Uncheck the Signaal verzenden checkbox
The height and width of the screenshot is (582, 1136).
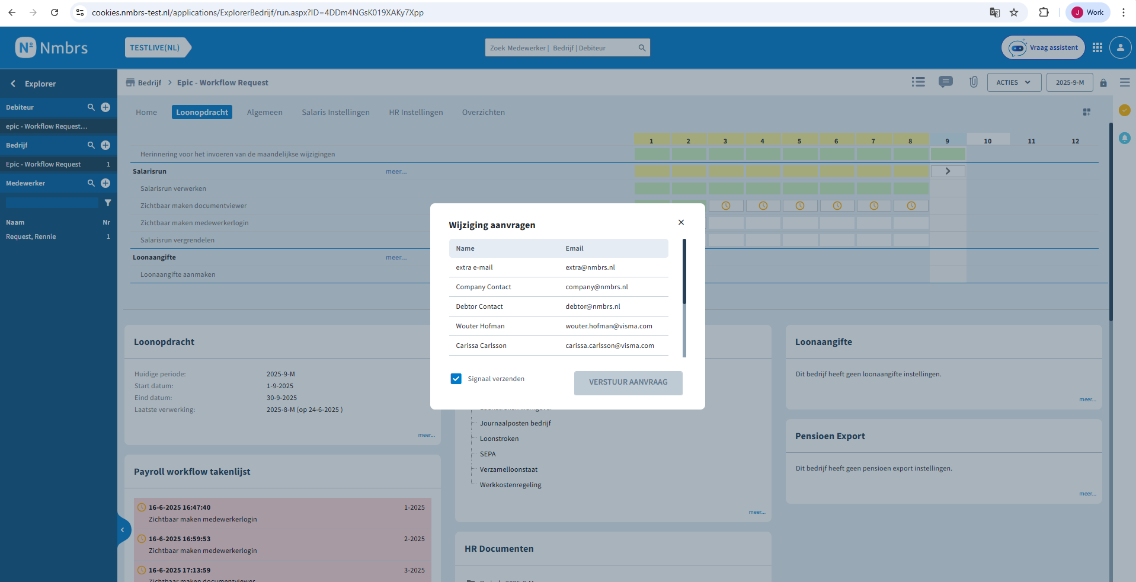(x=456, y=379)
